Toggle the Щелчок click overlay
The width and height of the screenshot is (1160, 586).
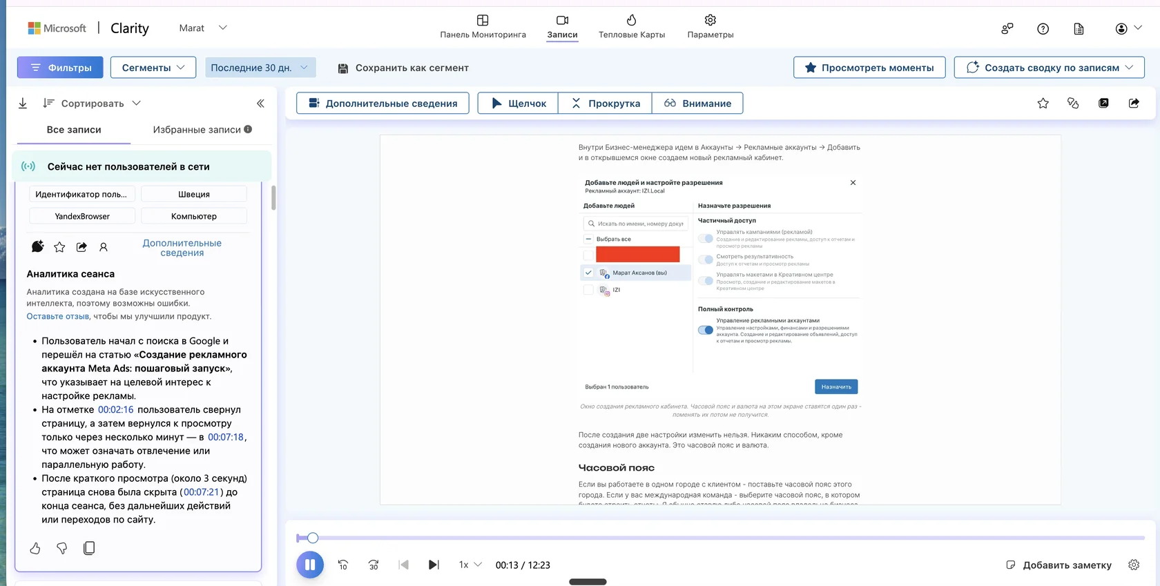pyautogui.click(x=518, y=103)
